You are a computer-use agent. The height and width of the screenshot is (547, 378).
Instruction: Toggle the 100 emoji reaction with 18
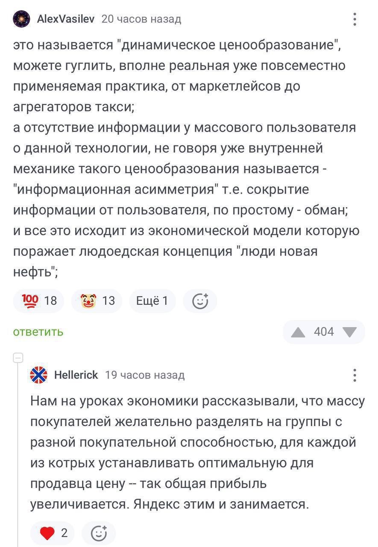click(x=38, y=301)
